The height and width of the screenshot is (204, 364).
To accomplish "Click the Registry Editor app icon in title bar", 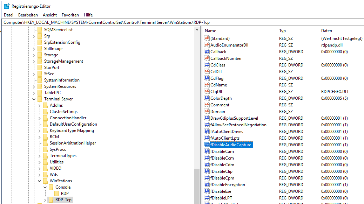I will coord(6,6).
